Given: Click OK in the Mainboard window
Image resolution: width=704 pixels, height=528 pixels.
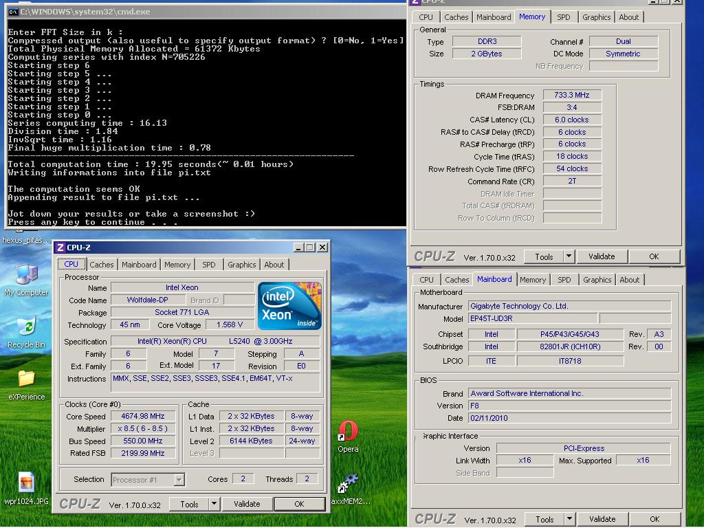Looking at the screenshot, I should point(654,519).
